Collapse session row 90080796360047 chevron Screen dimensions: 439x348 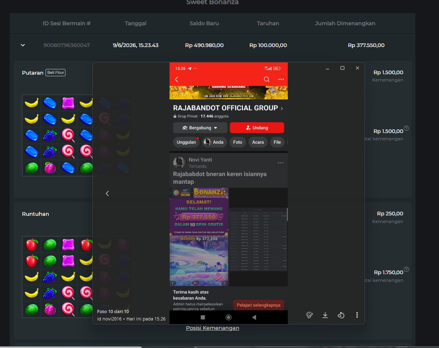click(23, 45)
